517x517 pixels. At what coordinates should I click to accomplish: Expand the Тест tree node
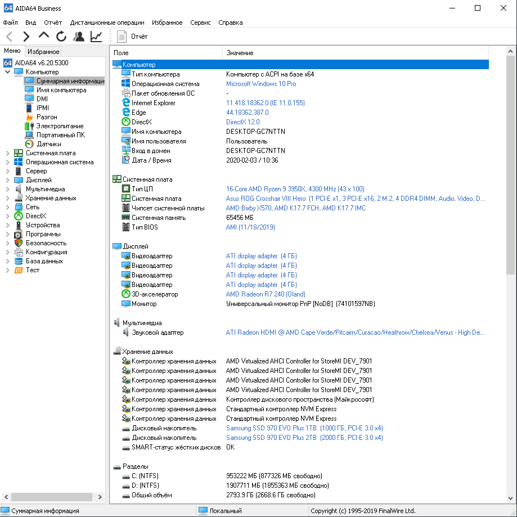pos(7,270)
